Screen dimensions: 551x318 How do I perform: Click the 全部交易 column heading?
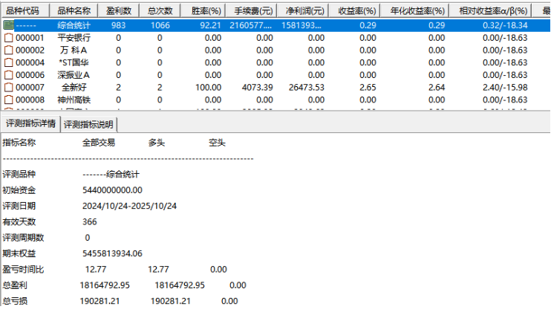99,143
